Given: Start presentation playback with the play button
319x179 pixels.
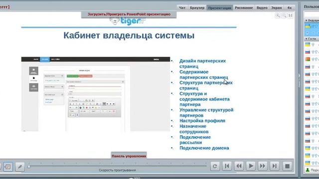Looking at the screenshot, I should pyautogui.click(x=251, y=166).
